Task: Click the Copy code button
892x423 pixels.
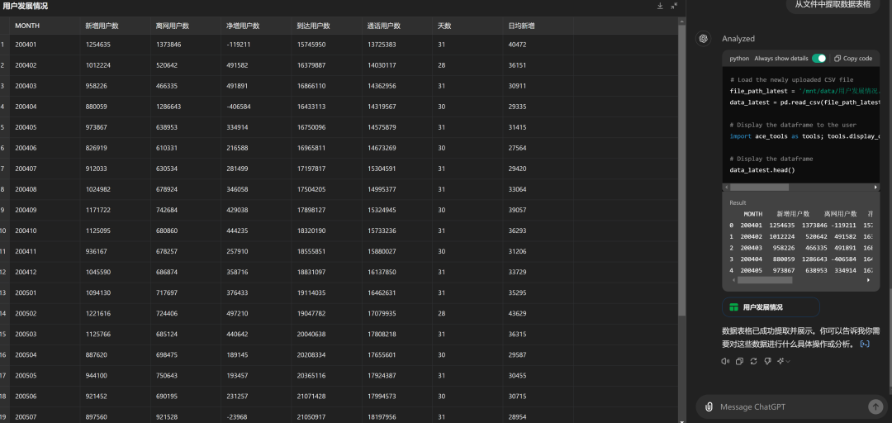Action: (x=853, y=59)
